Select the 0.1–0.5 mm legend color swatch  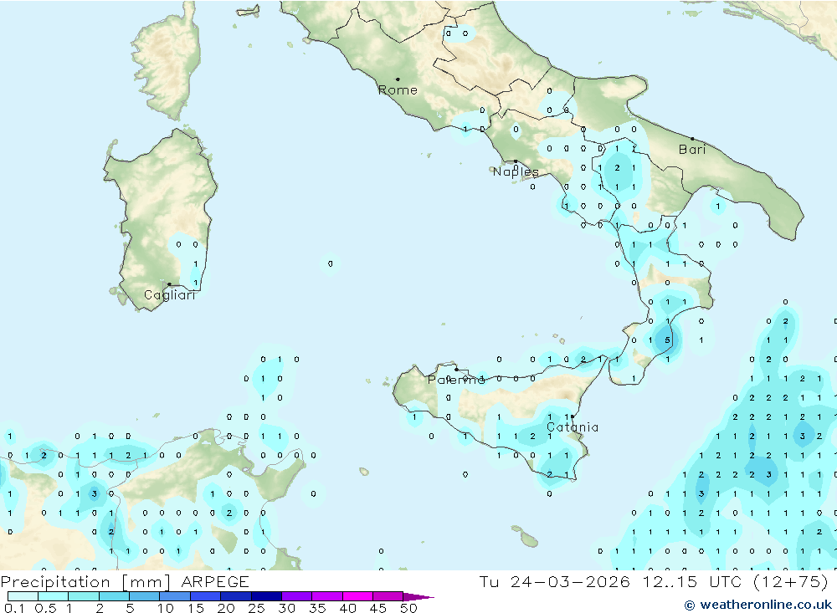coord(23,596)
